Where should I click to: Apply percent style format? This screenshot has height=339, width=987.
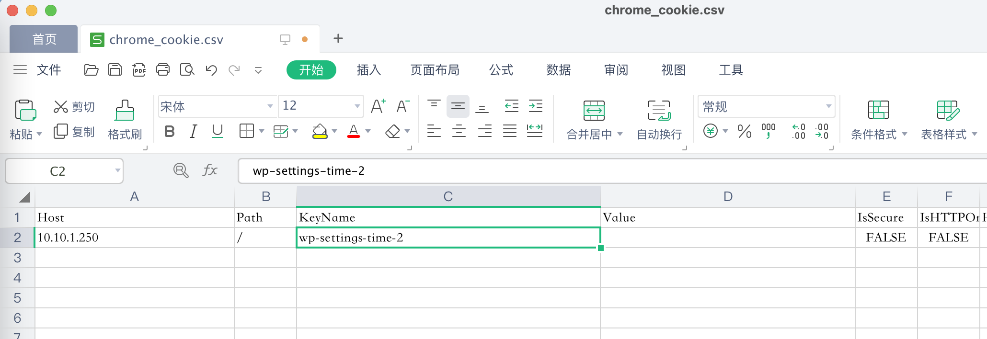point(744,131)
